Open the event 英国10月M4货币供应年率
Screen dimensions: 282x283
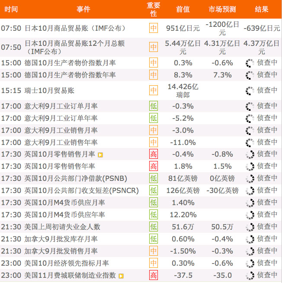(64, 215)
